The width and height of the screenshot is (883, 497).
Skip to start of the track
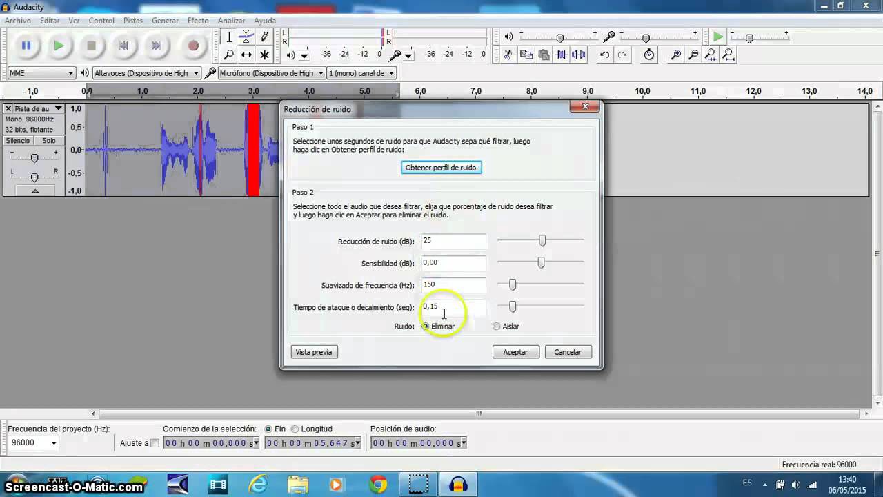point(123,46)
